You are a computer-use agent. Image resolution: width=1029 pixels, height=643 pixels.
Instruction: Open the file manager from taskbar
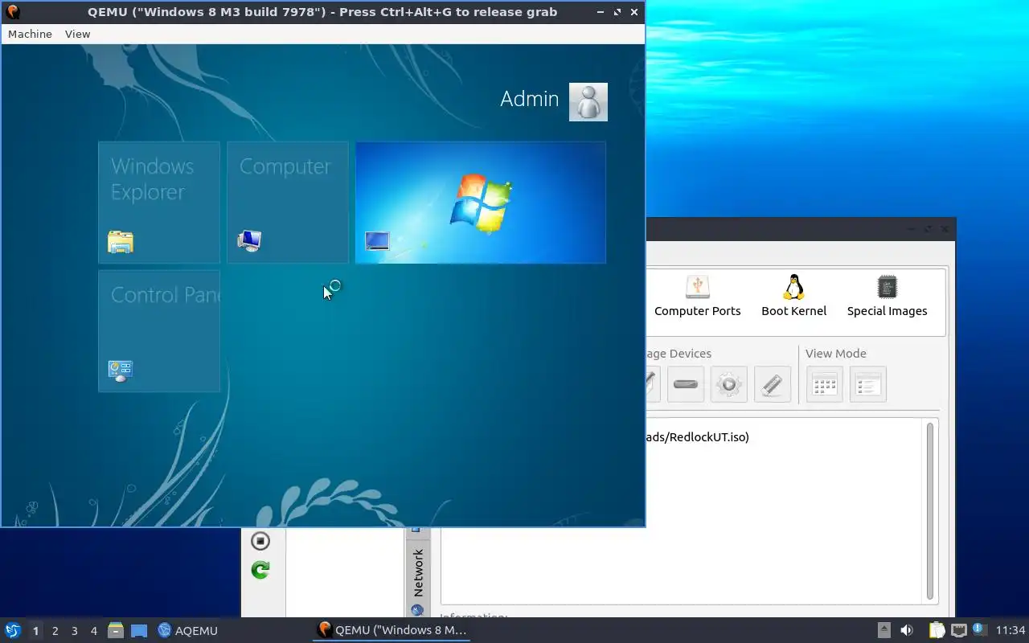coord(116,630)
